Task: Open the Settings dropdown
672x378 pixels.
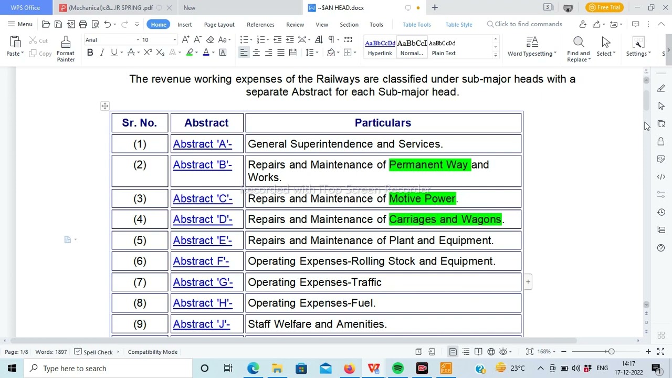Action: 638,54
